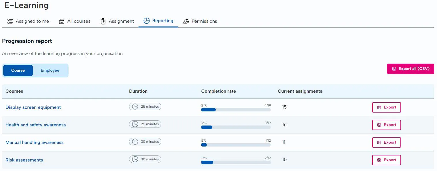Image resolution: width=437 pixels, height=171 pixels.
Task: Open the Display screen equipment course link
Action: (33, 107)
